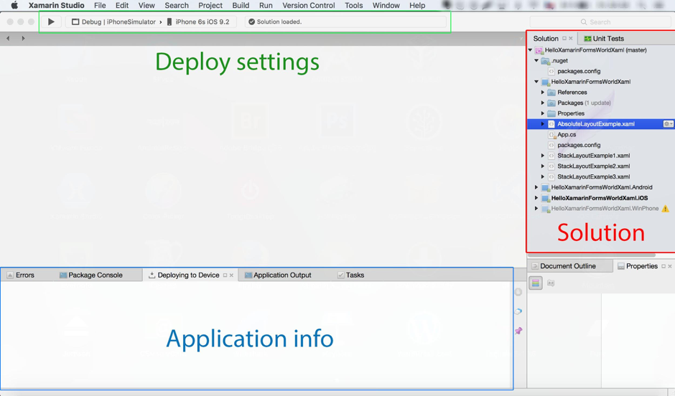Open the Edit menu

122,5
